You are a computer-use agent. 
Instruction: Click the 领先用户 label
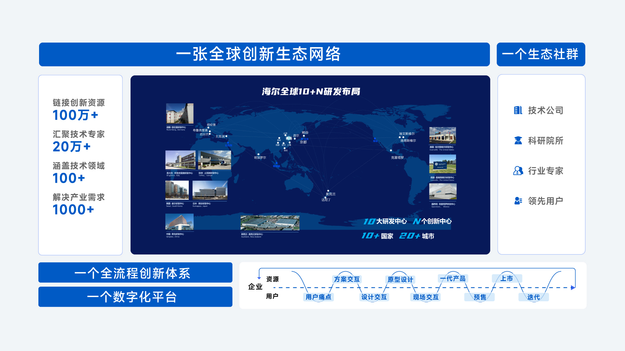546,201
